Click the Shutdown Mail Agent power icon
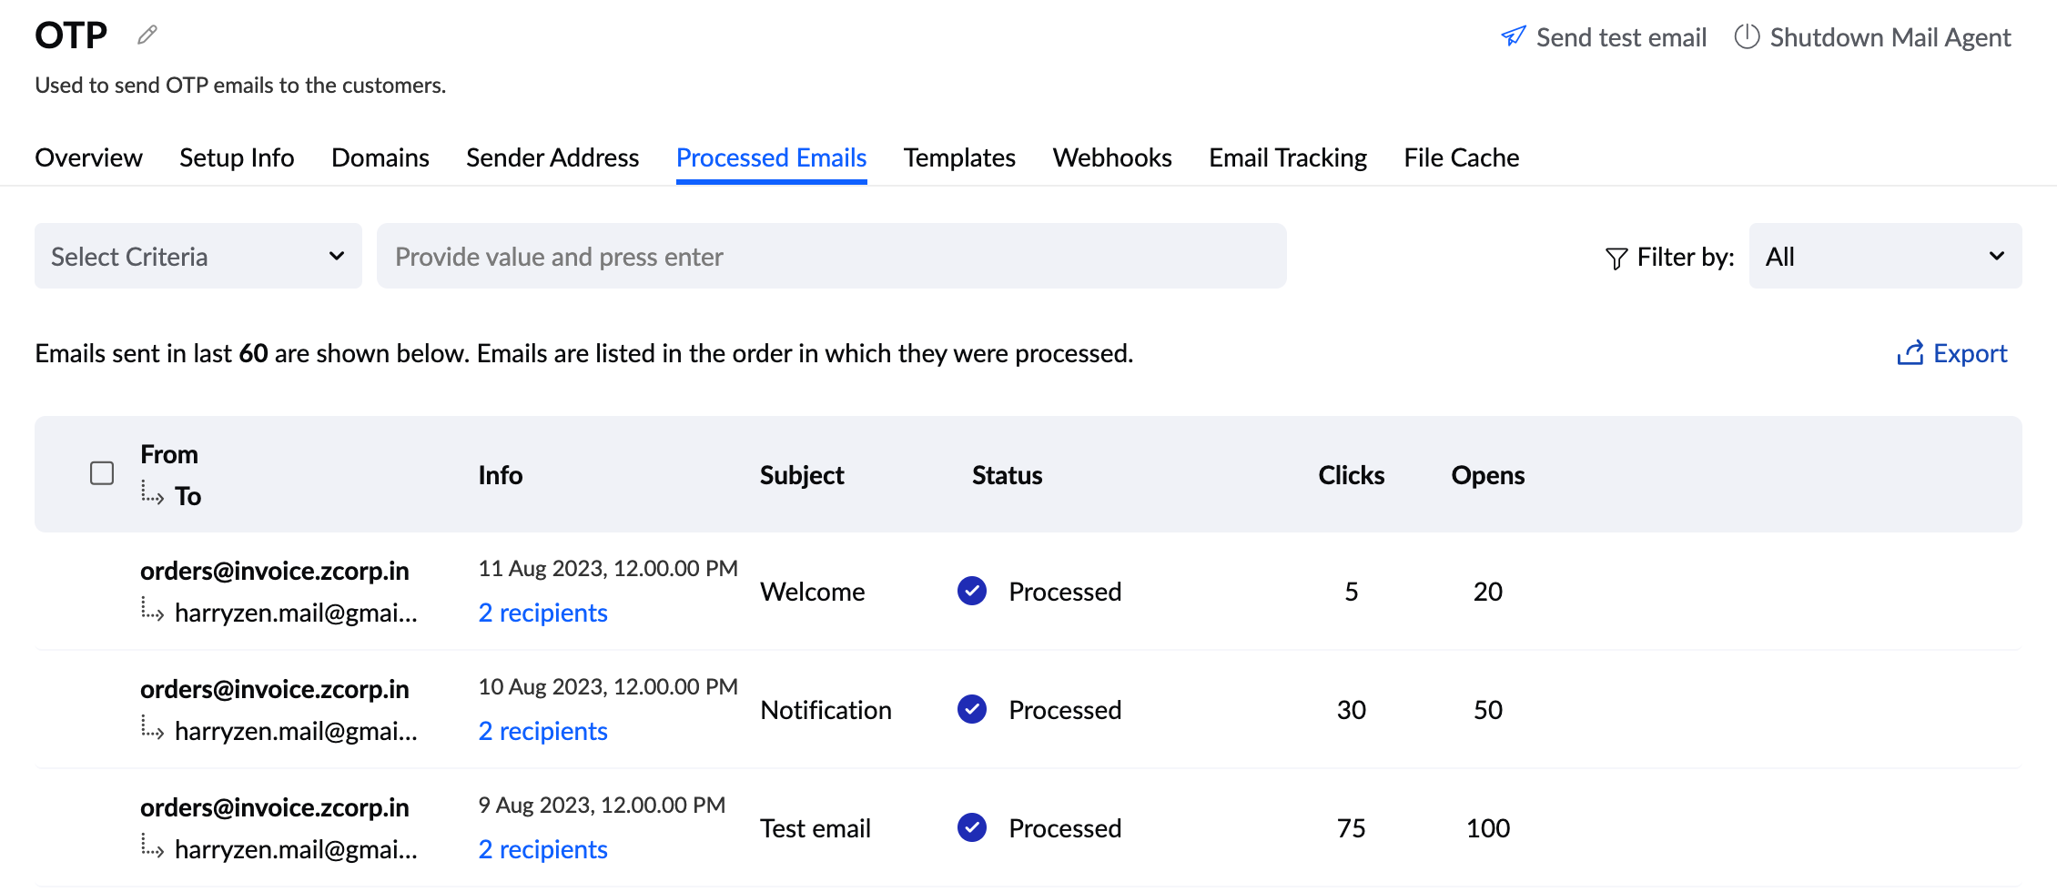 1746,36
